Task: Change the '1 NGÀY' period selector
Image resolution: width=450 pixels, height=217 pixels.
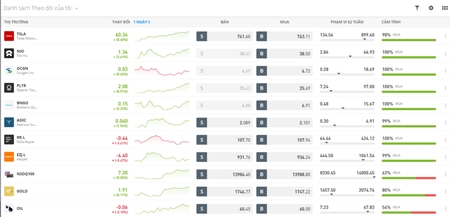Action: [x=142, y=22]
